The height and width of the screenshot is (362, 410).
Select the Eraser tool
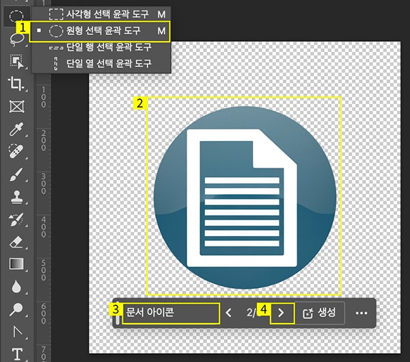16,242
